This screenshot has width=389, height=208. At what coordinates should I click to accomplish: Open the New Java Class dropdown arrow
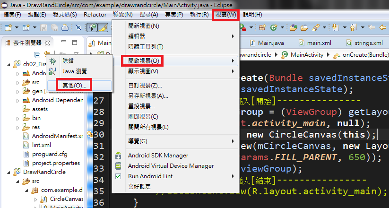pos(282,27)
